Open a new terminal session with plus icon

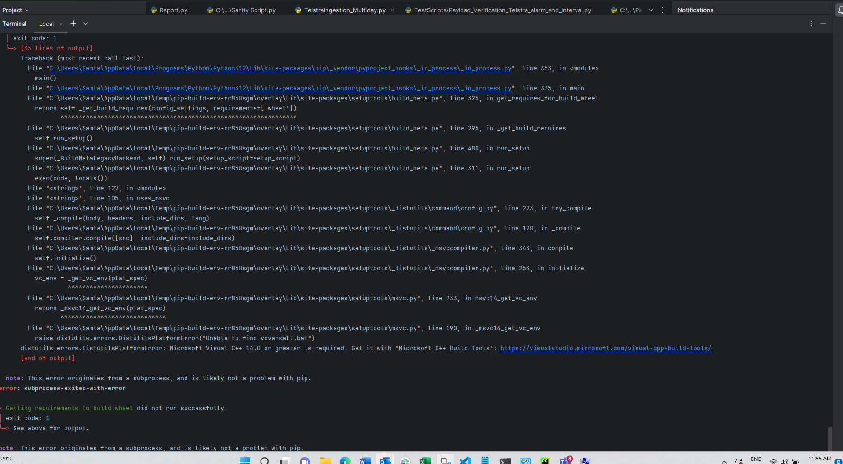pyautogui.click(x=73, y=24)
